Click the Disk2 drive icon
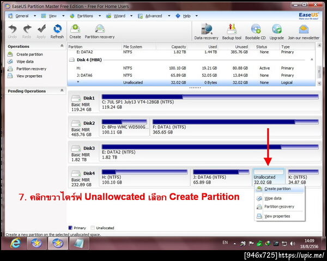Screen dimensions: 327x261 click(x=76, y=123)
